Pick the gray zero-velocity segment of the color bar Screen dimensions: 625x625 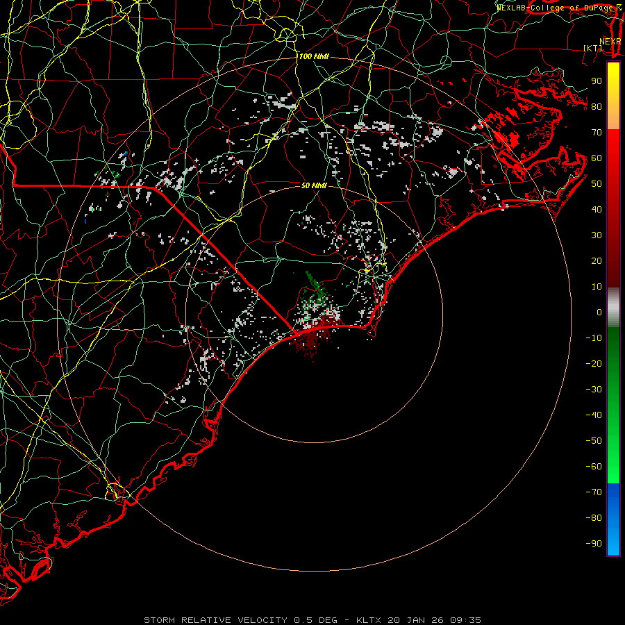(x=613, y=308)
